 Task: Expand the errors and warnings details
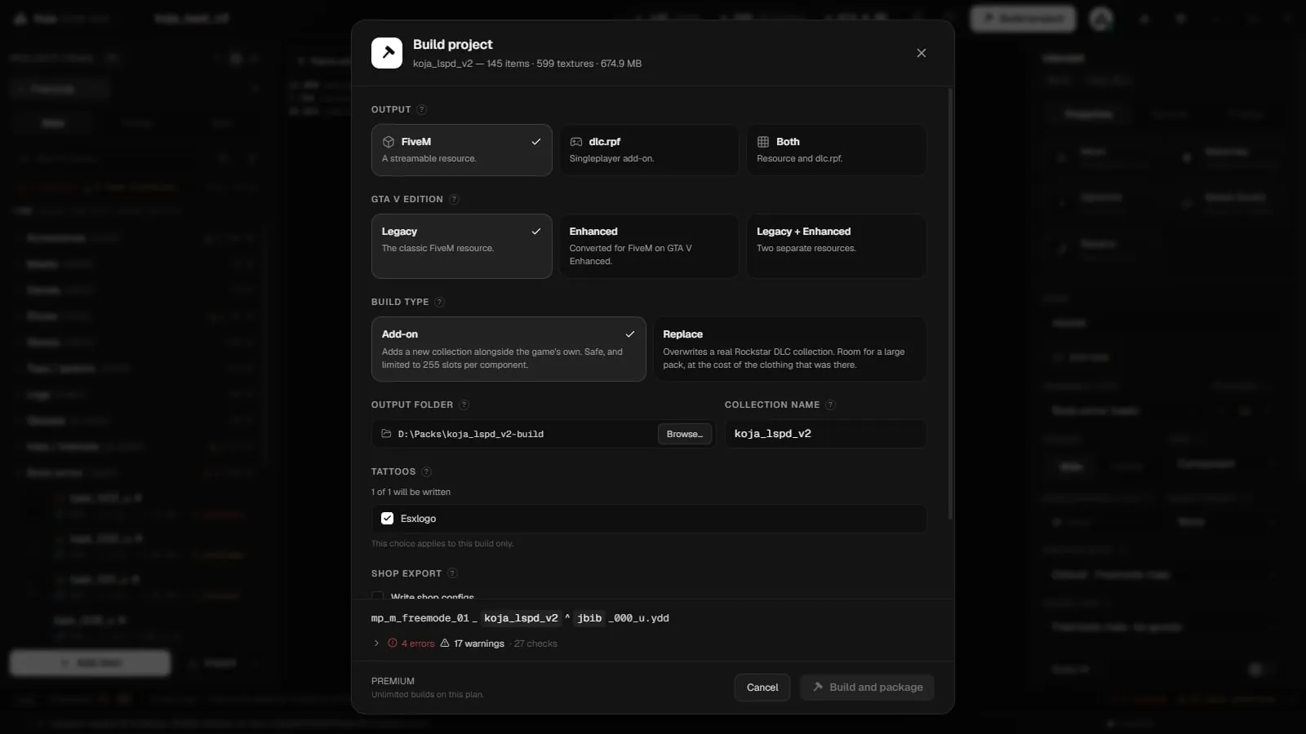point(376,643)
